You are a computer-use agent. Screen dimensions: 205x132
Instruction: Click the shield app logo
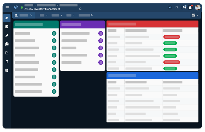[16, 7]
